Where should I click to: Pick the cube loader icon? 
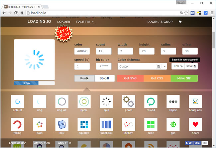[151, 124]
